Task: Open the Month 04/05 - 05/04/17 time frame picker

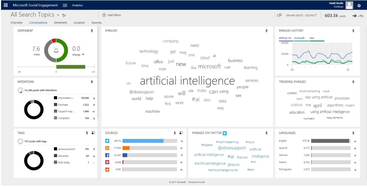Action: click(301, 15)
